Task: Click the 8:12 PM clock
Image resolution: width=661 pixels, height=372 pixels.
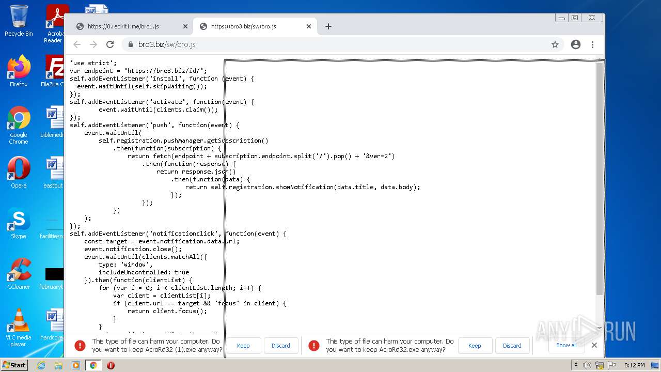Action: coord(634,365)
